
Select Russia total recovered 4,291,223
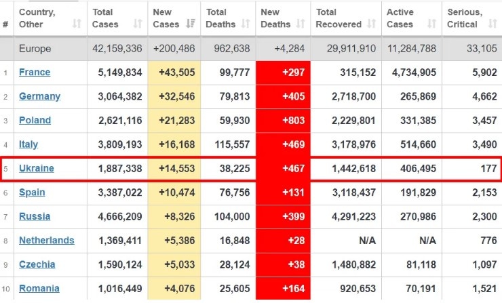(x=353, y=216)
